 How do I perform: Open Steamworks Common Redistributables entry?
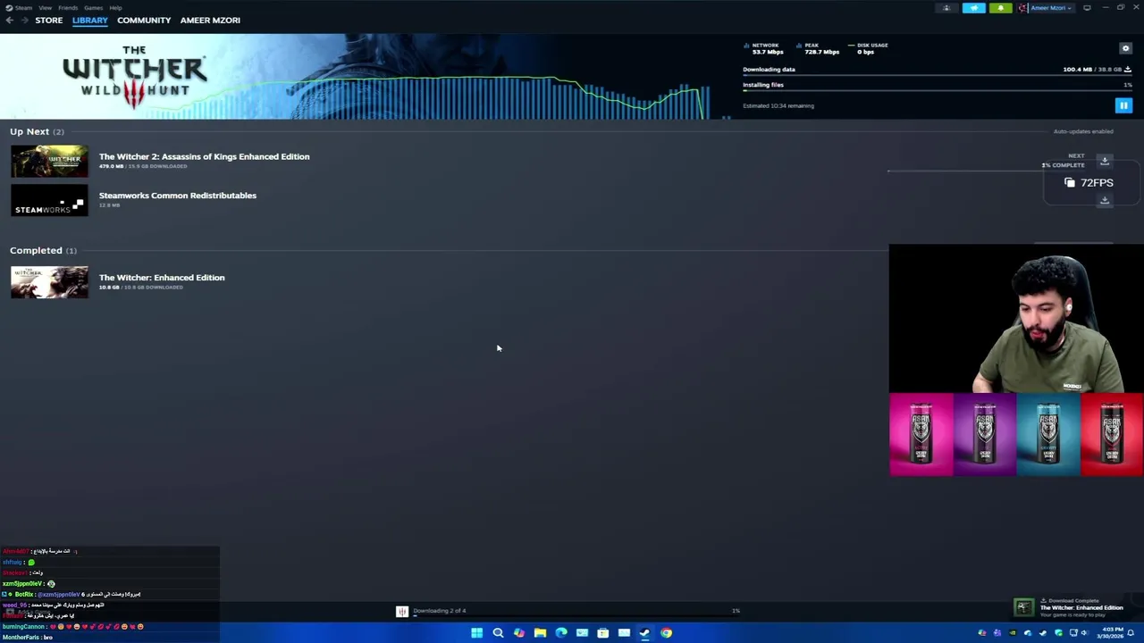coord(177,196)
